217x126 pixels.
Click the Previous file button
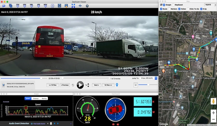pyautogui.click(x=65, y=85)
